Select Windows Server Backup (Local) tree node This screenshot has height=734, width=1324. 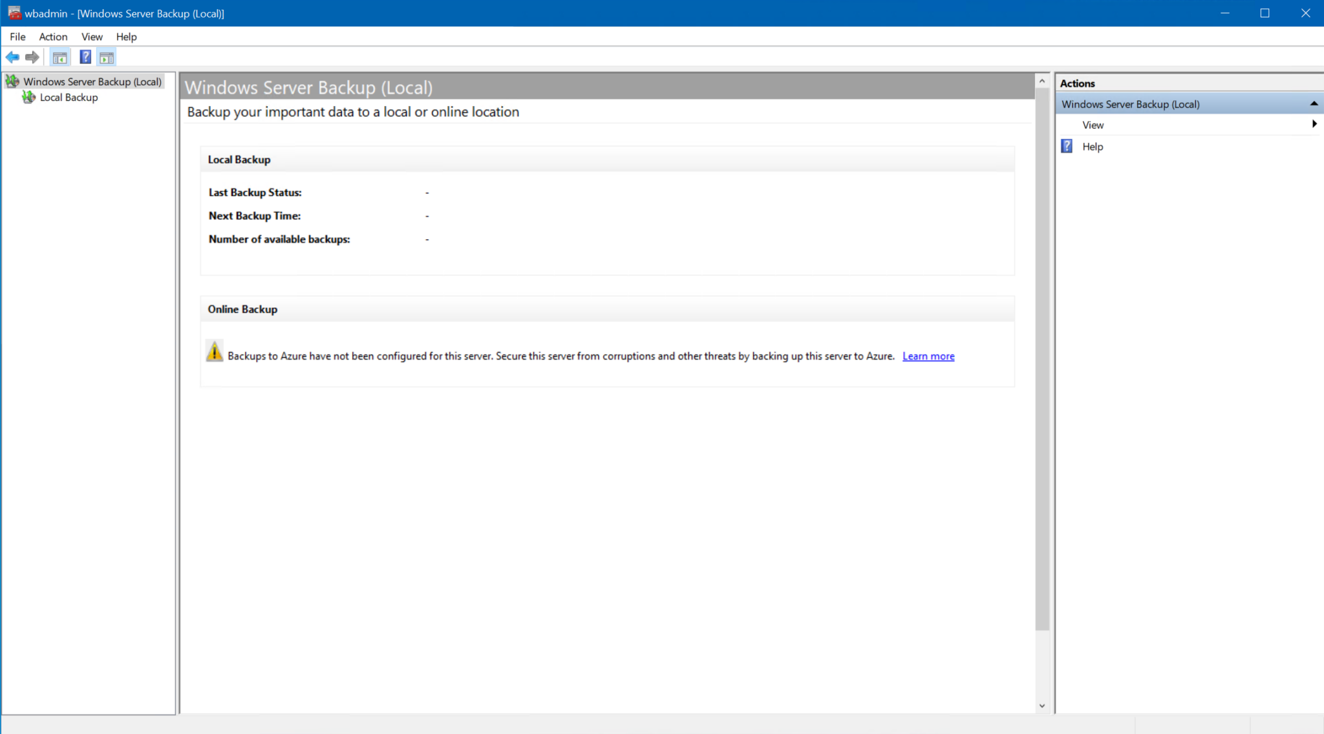pos(92,81)
